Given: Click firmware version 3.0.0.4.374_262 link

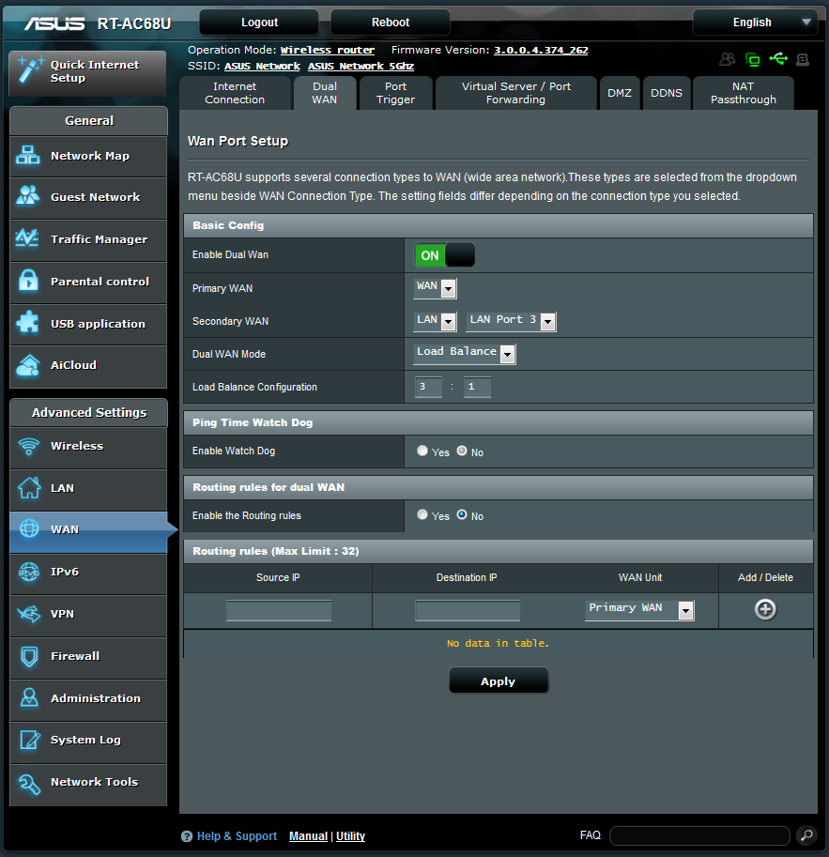Looking at the screenshot, I should [x=541, y=50].
